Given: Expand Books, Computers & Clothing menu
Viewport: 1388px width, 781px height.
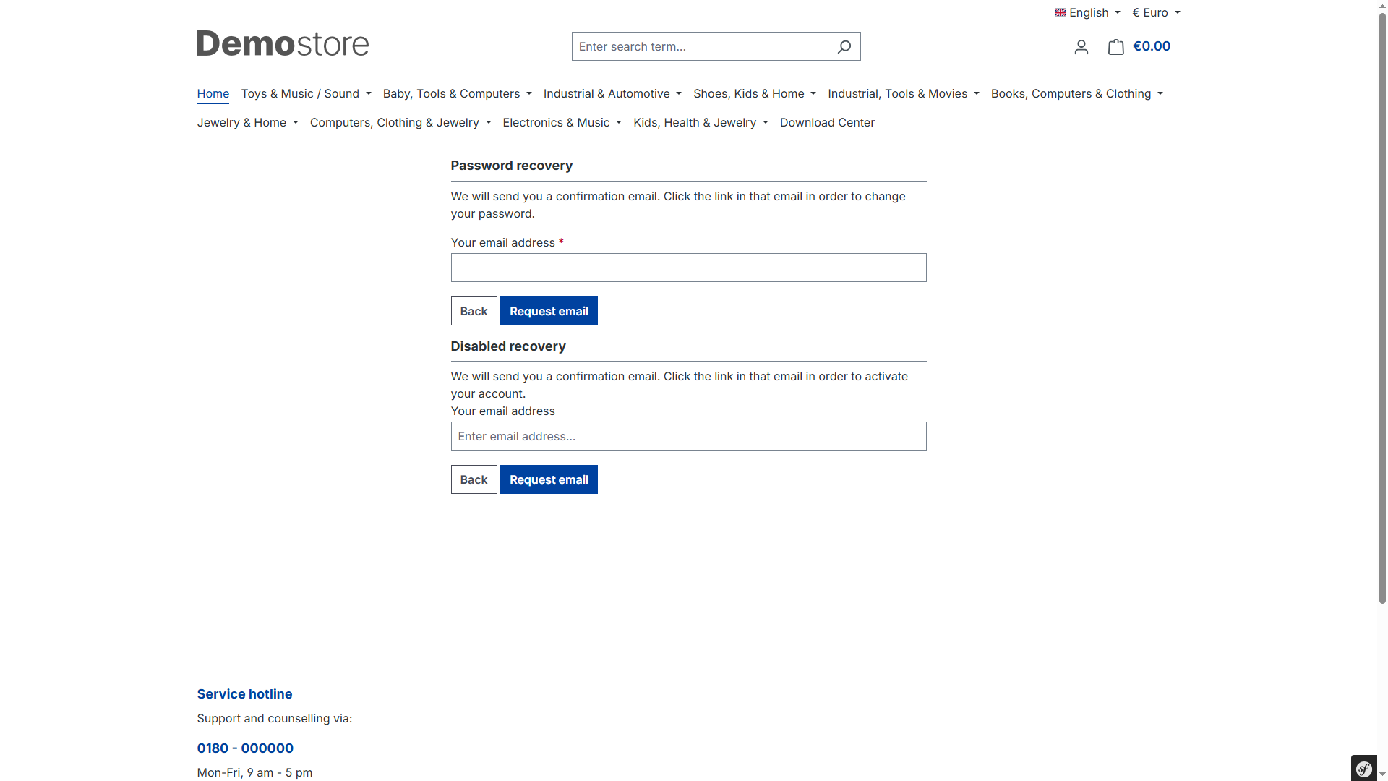Looking at the screenshot, I should pyautogui.click(x=1077, y=94).
